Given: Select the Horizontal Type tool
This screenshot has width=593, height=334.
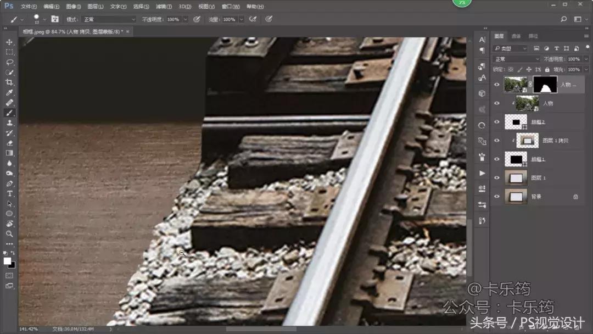Looking at the screenshot, I should click(x=9, y=193).
